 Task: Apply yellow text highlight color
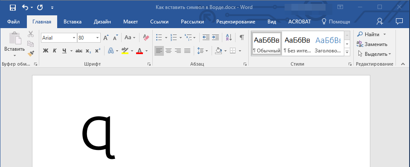pyautogui.click(x=125, y=51)
